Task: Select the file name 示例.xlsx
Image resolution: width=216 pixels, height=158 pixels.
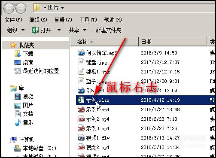Action: coord(97,100)
